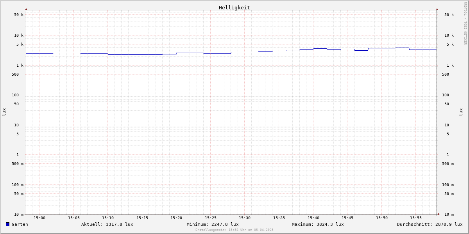Click the chart title "Helligkeit"

click(234, 7)
